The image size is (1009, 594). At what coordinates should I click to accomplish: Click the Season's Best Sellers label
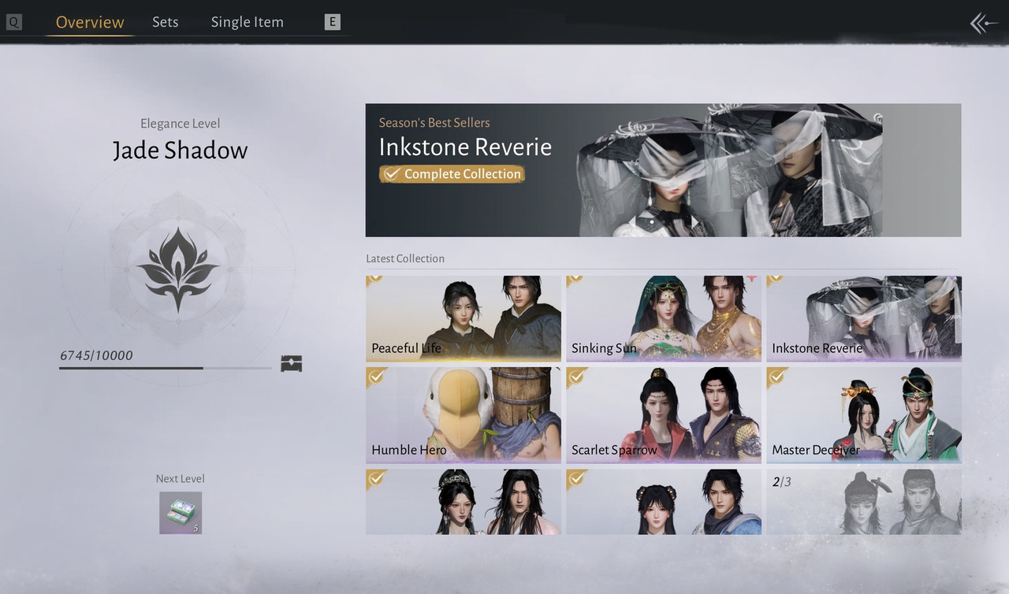click(434, 123)
